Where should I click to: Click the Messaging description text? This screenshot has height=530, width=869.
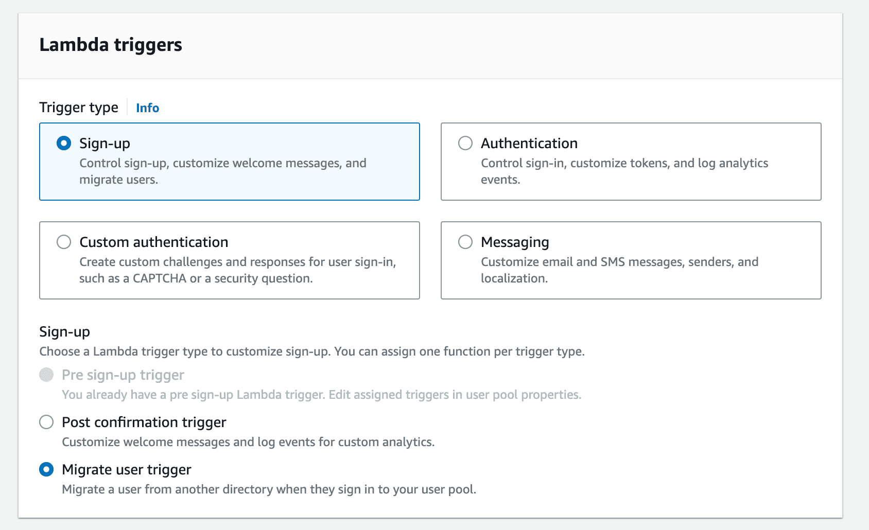coord(619,270)
